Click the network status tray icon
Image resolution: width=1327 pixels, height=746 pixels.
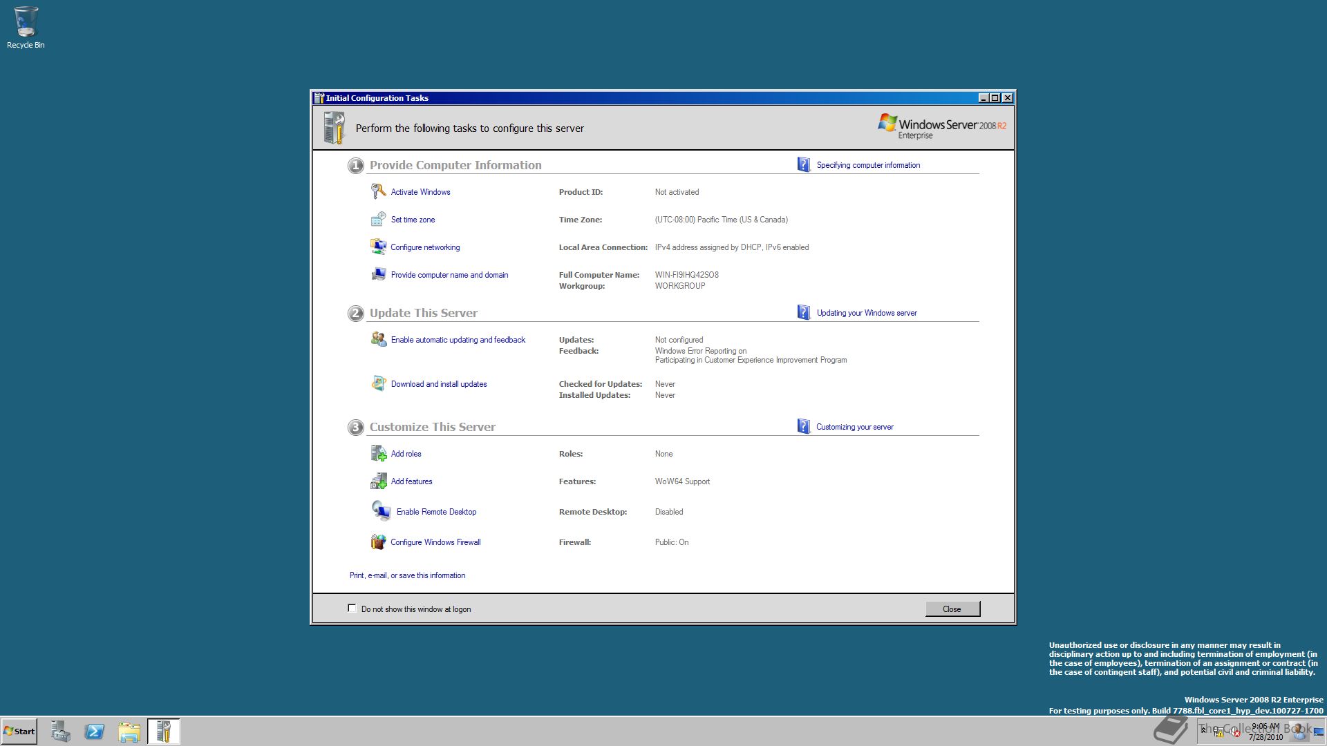coord(1218,731)
